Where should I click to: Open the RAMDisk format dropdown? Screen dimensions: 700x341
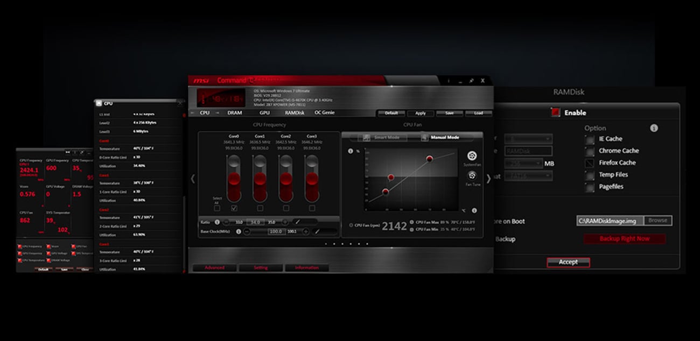coord(528,176)
